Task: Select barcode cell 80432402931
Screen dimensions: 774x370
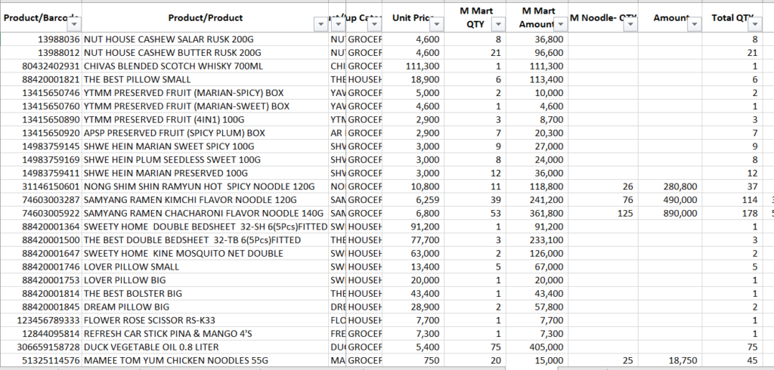Action: pos(41,66)
